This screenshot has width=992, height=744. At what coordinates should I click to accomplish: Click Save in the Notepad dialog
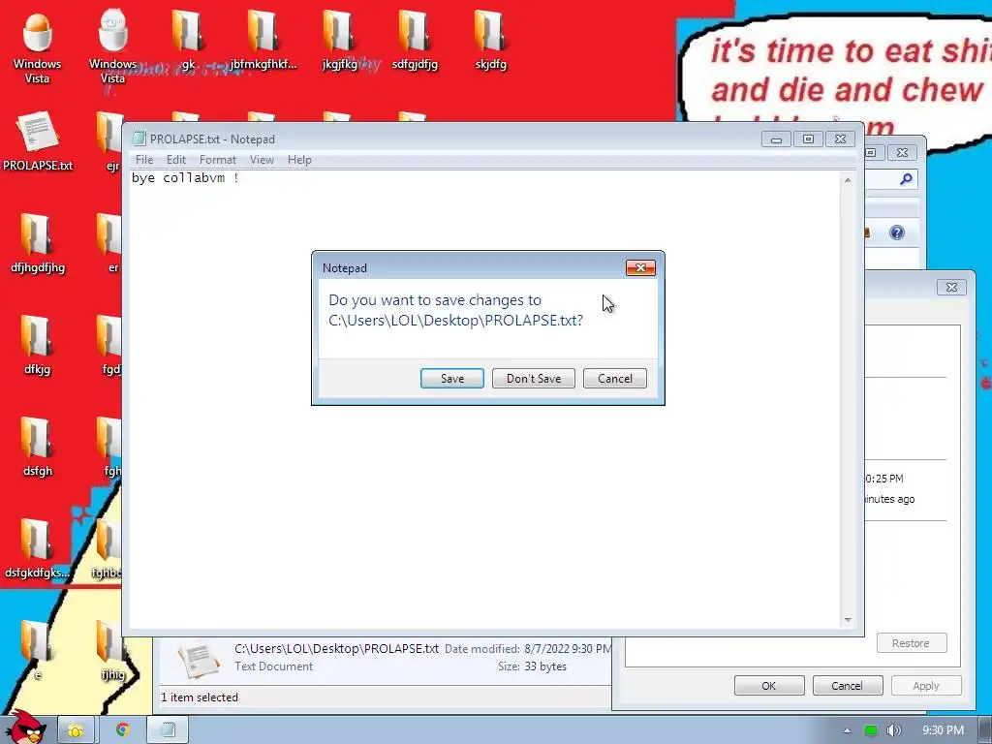[451, 379]
